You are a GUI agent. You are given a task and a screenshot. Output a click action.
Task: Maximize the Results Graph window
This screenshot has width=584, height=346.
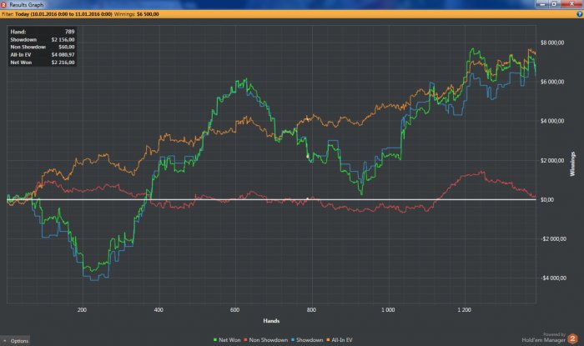coord(552,4)
